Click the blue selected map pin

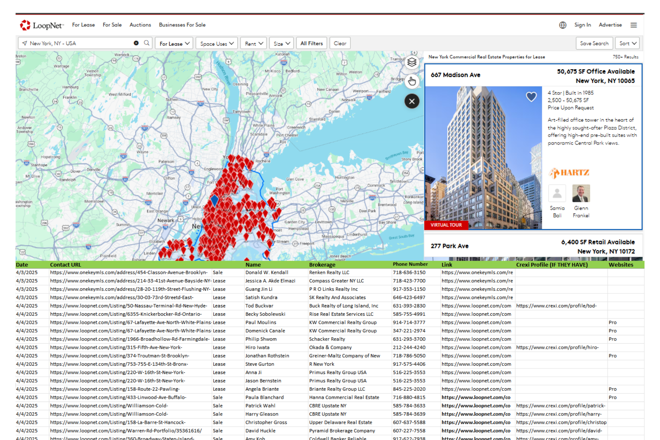[214, 200]
